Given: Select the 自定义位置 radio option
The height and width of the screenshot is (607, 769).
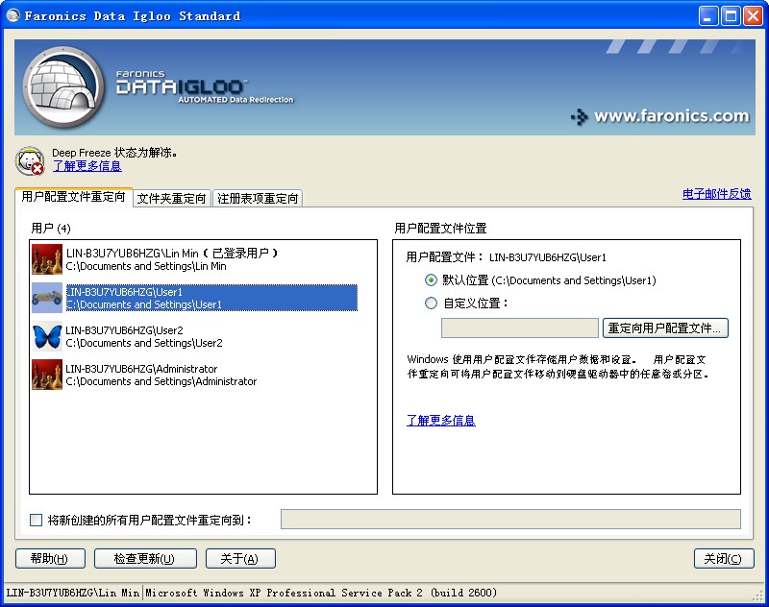Looking at the screenshot, I should pos(431,303).
